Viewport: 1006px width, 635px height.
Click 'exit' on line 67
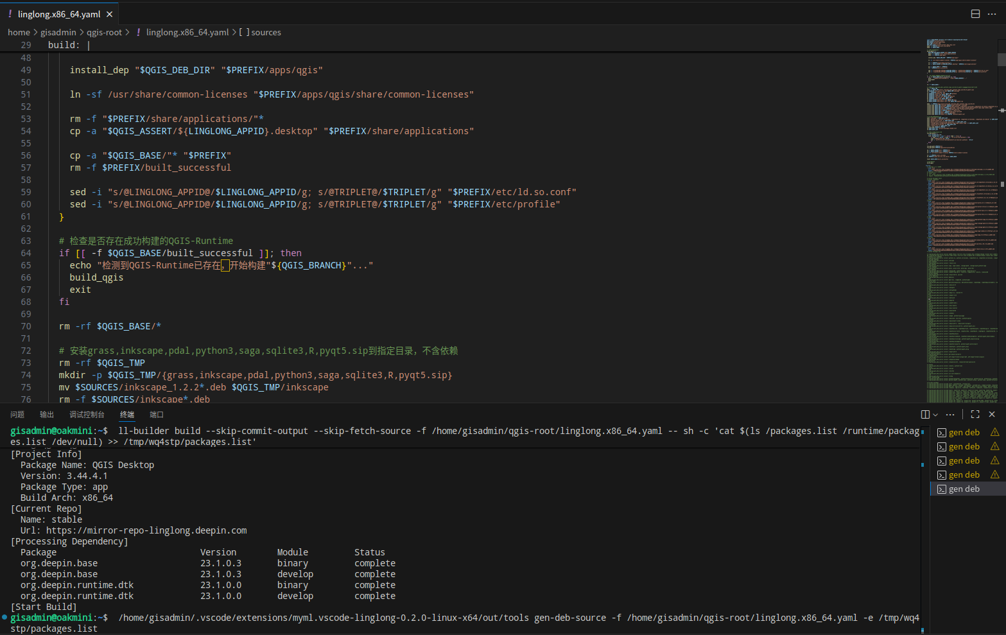tap(80, 290)
